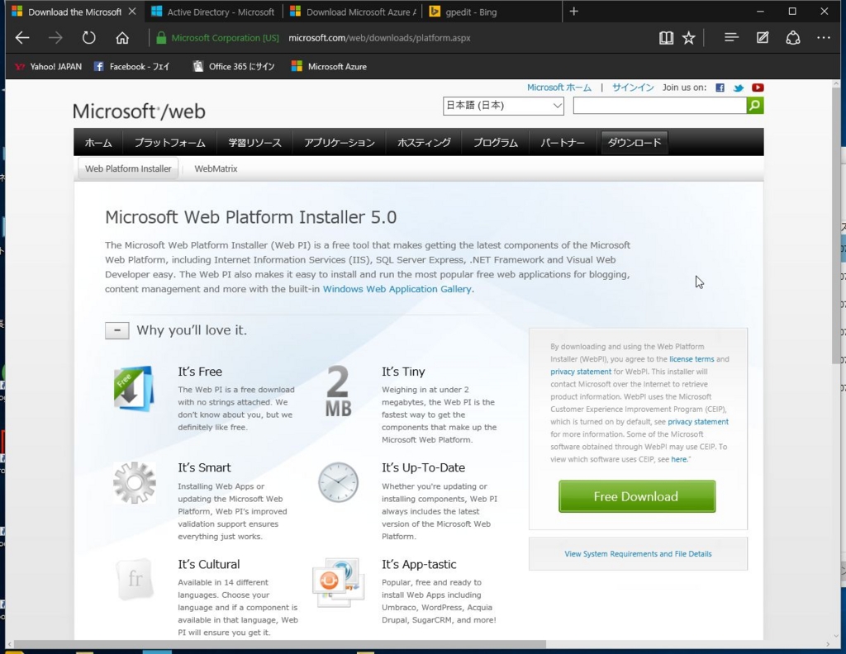Click the It's Free download icon
The image size is (846, 654).
coord(134,388)
